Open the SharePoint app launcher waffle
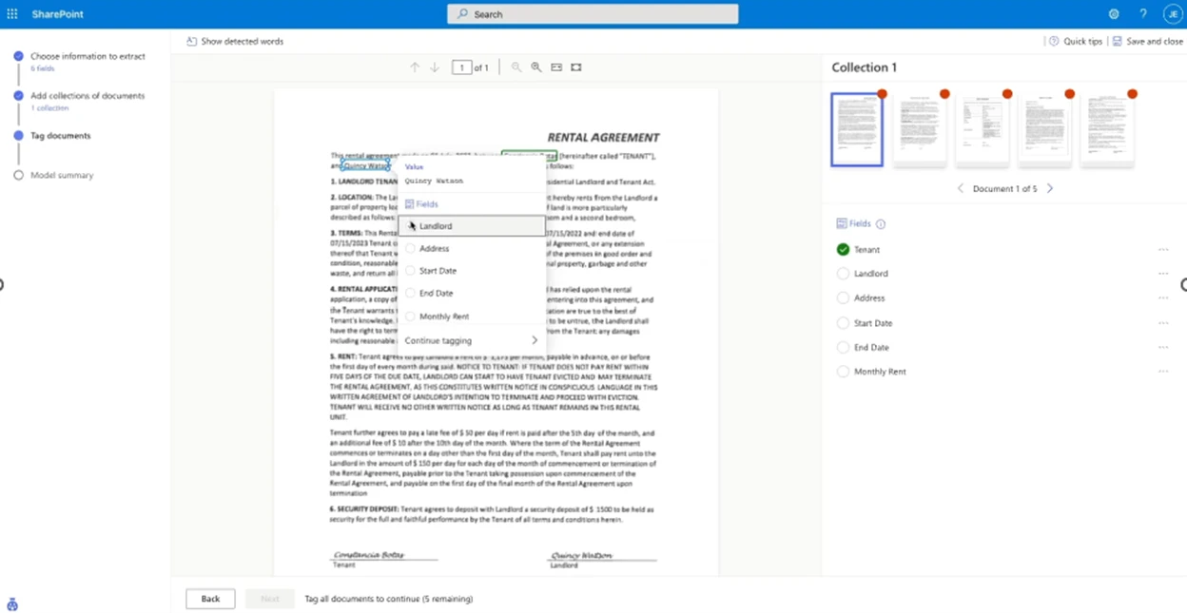Image resolution: width=1187 pixels, height=613 pixels. pos(13,13)
